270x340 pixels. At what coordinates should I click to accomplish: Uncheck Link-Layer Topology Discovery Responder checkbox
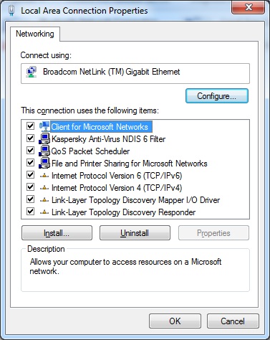[30, 212]
